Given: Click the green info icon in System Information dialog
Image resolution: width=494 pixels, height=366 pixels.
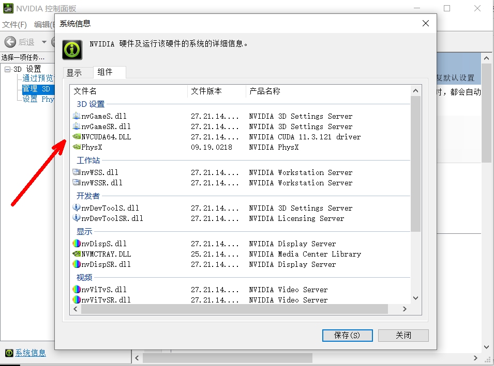Looking at the screenshot, I should (x=72, y=50).
